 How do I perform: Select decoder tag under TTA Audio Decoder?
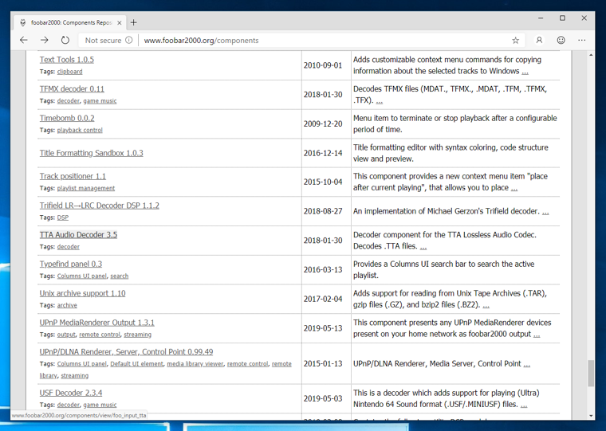68,247
